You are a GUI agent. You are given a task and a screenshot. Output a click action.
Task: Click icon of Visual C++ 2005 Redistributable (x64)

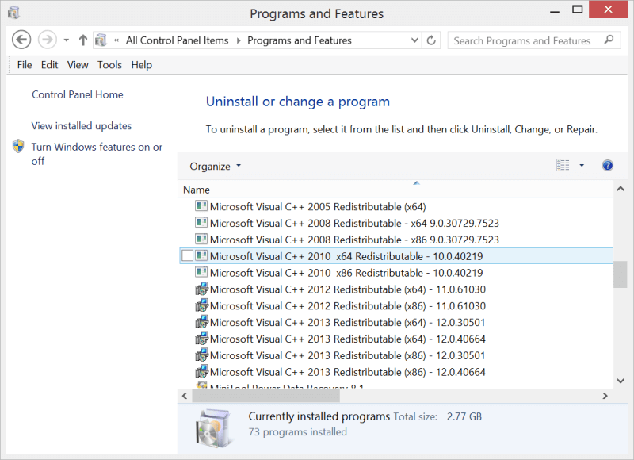tap(201, 206)
